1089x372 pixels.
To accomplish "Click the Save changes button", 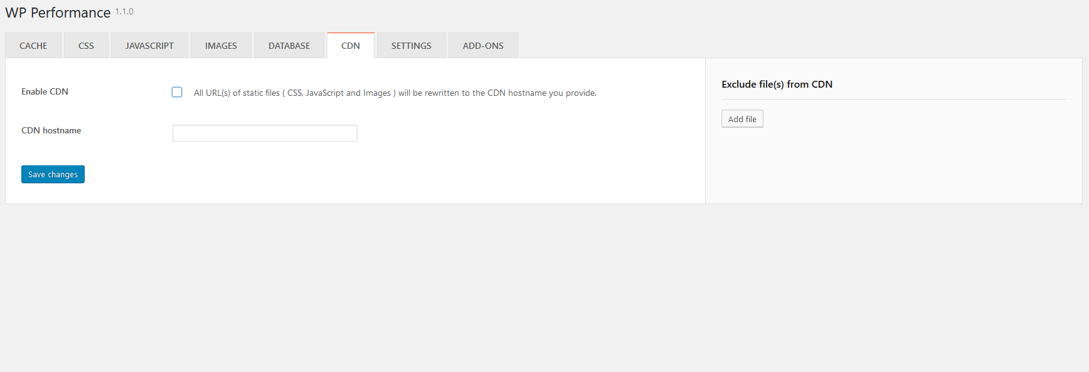I will pos(53,174).
